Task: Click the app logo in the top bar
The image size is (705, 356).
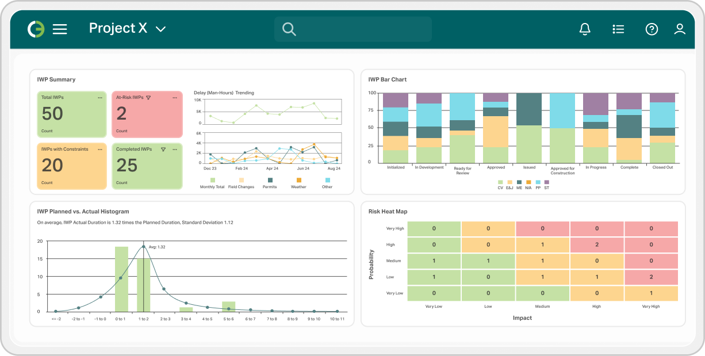Action: tap(35, 29)
